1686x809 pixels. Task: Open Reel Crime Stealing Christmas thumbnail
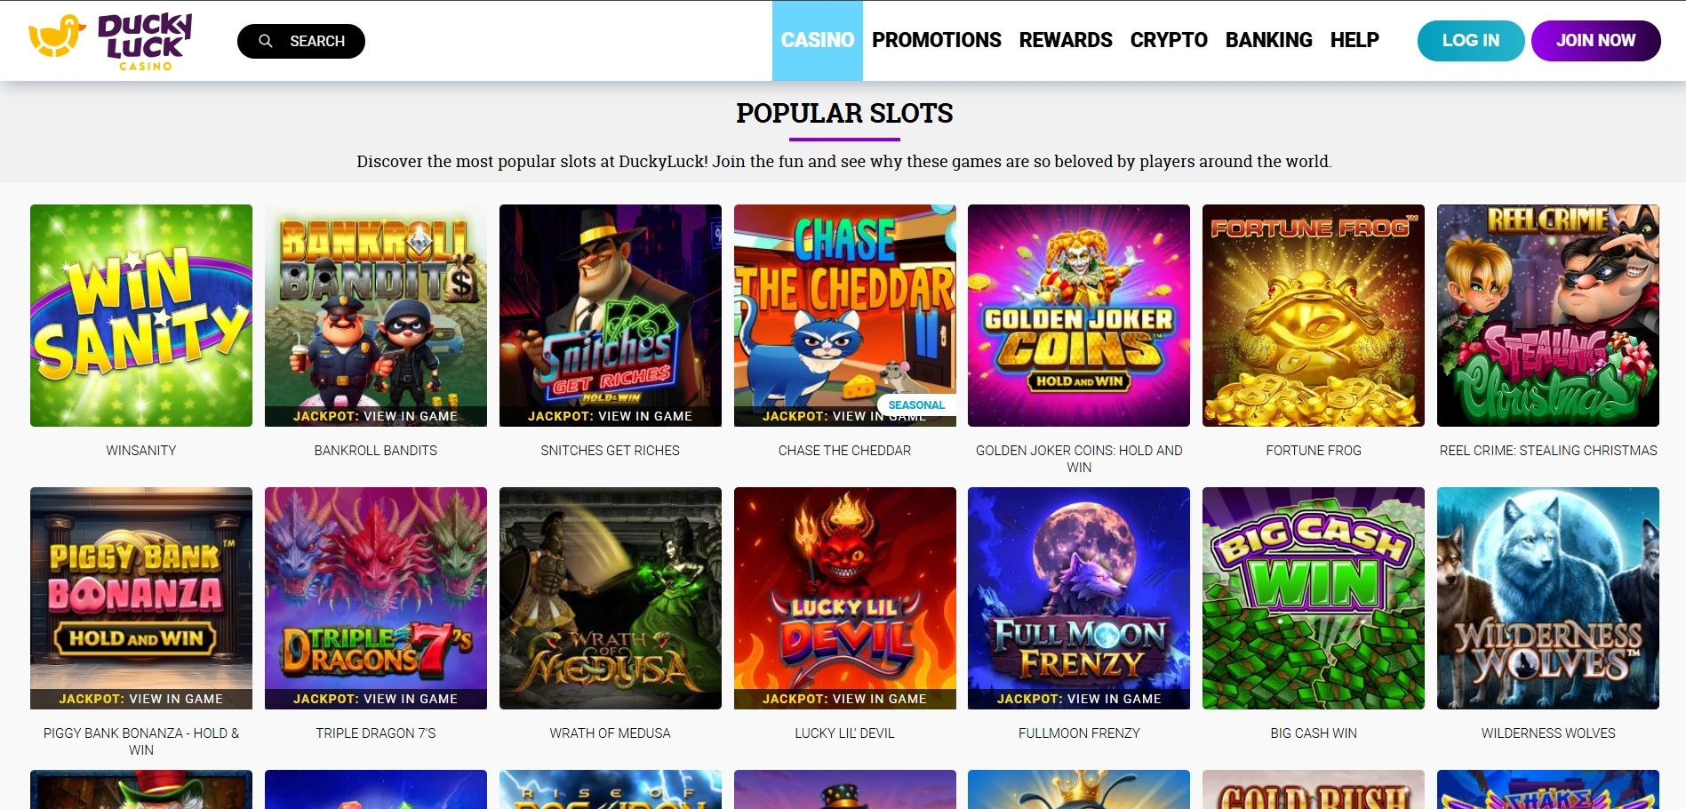click(x=1548, y=316)
